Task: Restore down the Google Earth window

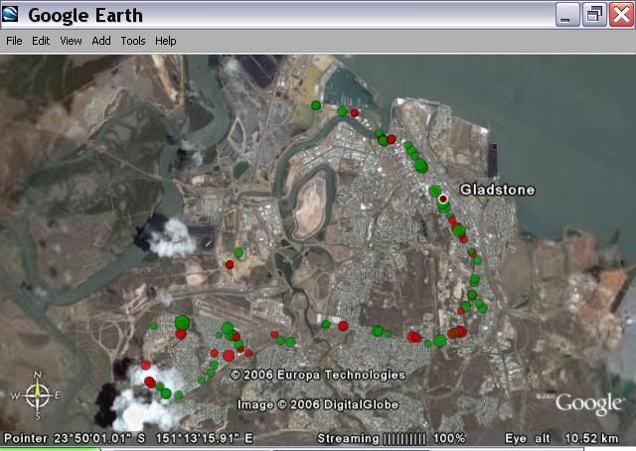Action: [x=594, y=14]
